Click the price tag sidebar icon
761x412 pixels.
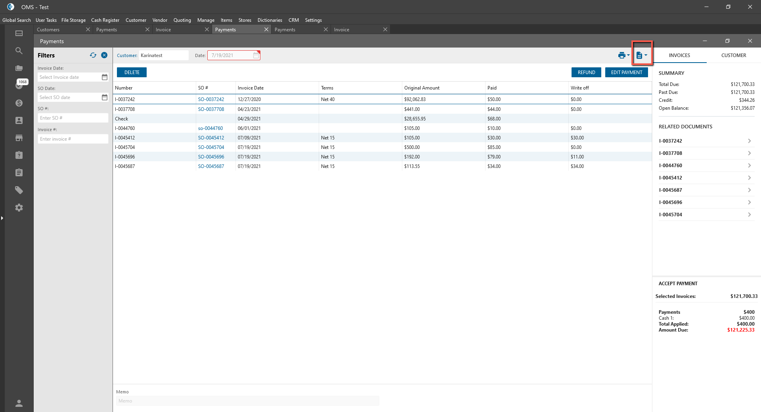pyautogui.click(x=19, y=190)
